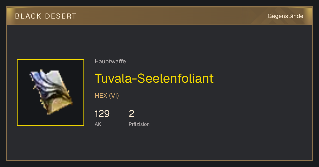
Task: Click the "VI" numeral in the HEX label
Action: click(114, 96)
